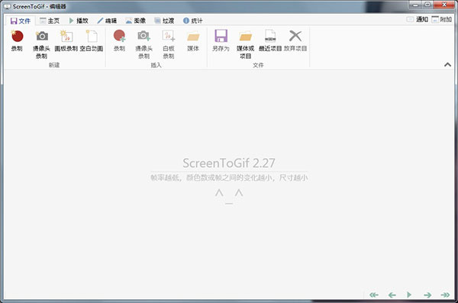The height and width of the screenshot is (303, 458).
Task: Open the 通知 notifications button
Action: pos(418,20)
